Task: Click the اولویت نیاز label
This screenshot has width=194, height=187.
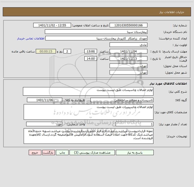Action: [x=180, y=45]
